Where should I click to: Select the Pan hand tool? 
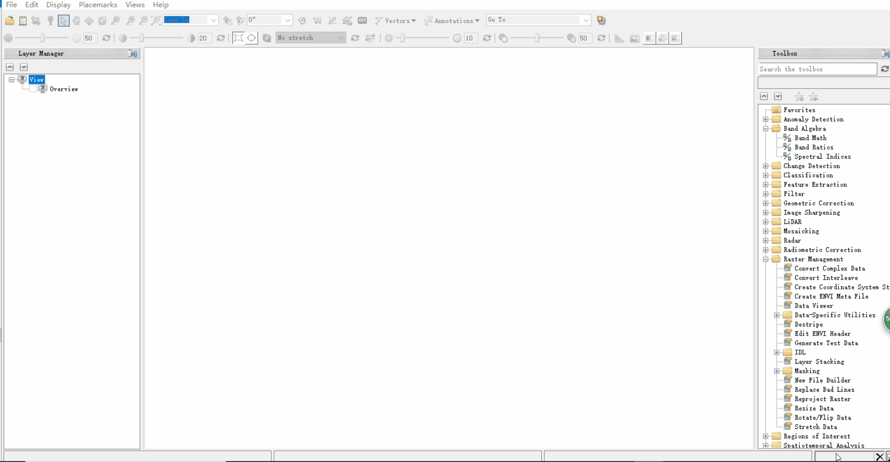(76, 21)
